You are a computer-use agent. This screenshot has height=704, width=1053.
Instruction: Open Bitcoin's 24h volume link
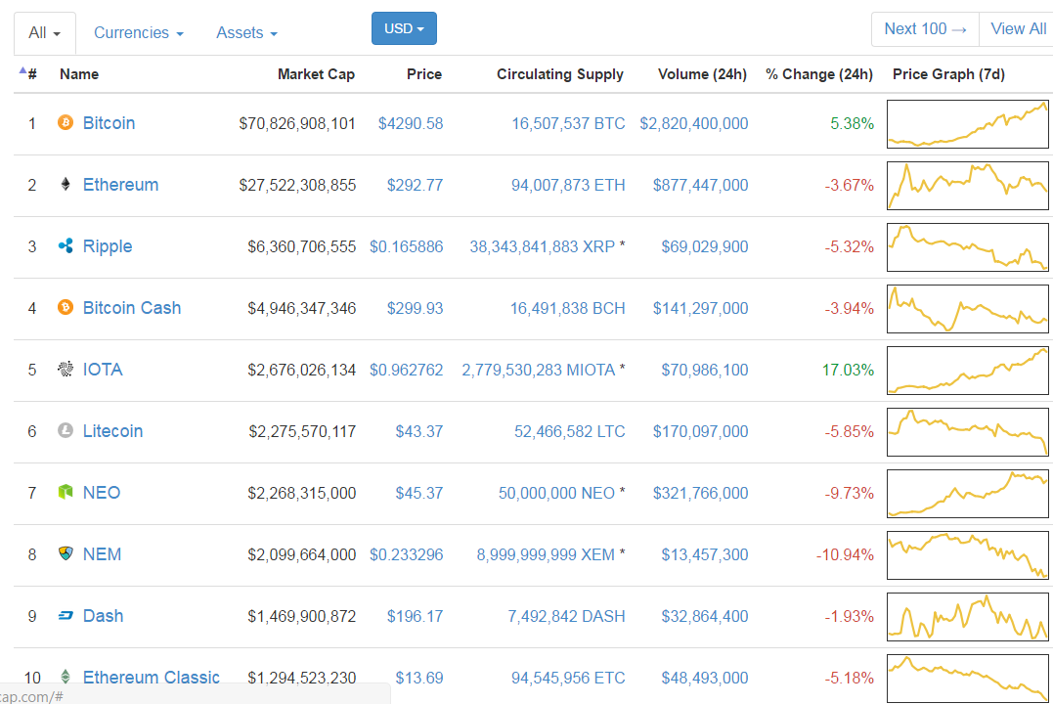coord(694,123)
